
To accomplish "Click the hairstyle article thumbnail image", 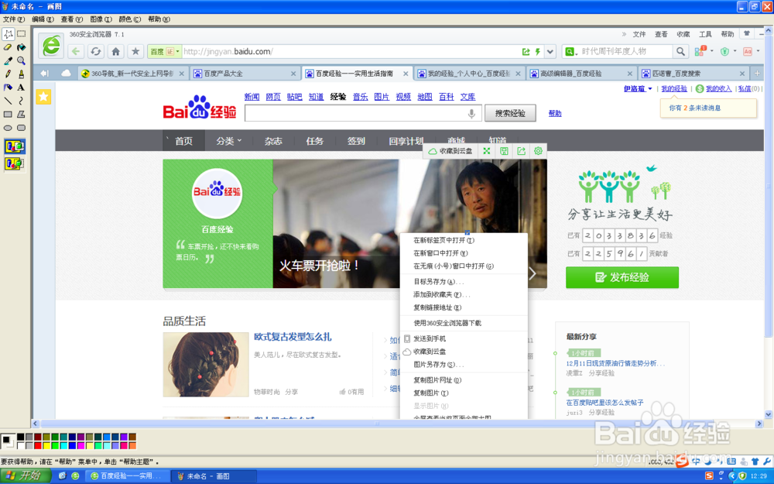I will (x=206, y=365).
